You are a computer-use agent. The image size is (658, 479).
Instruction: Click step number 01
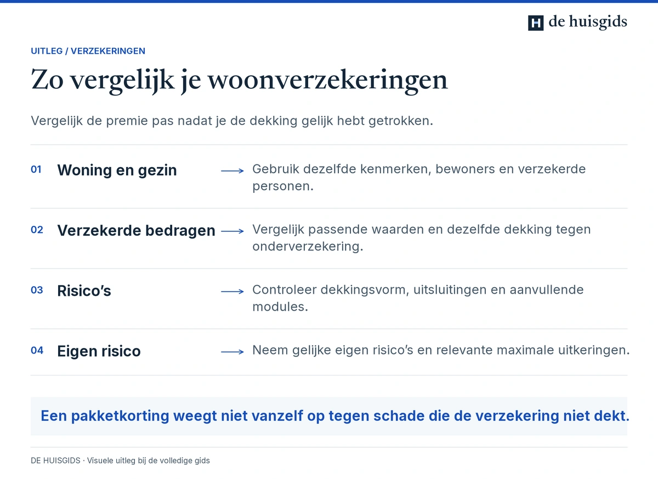click(x=36, y=170)
